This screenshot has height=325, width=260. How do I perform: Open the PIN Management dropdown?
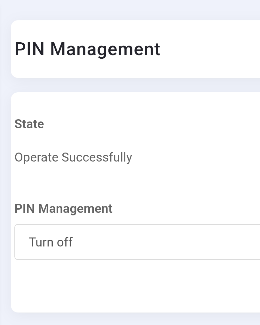(138, 242)
